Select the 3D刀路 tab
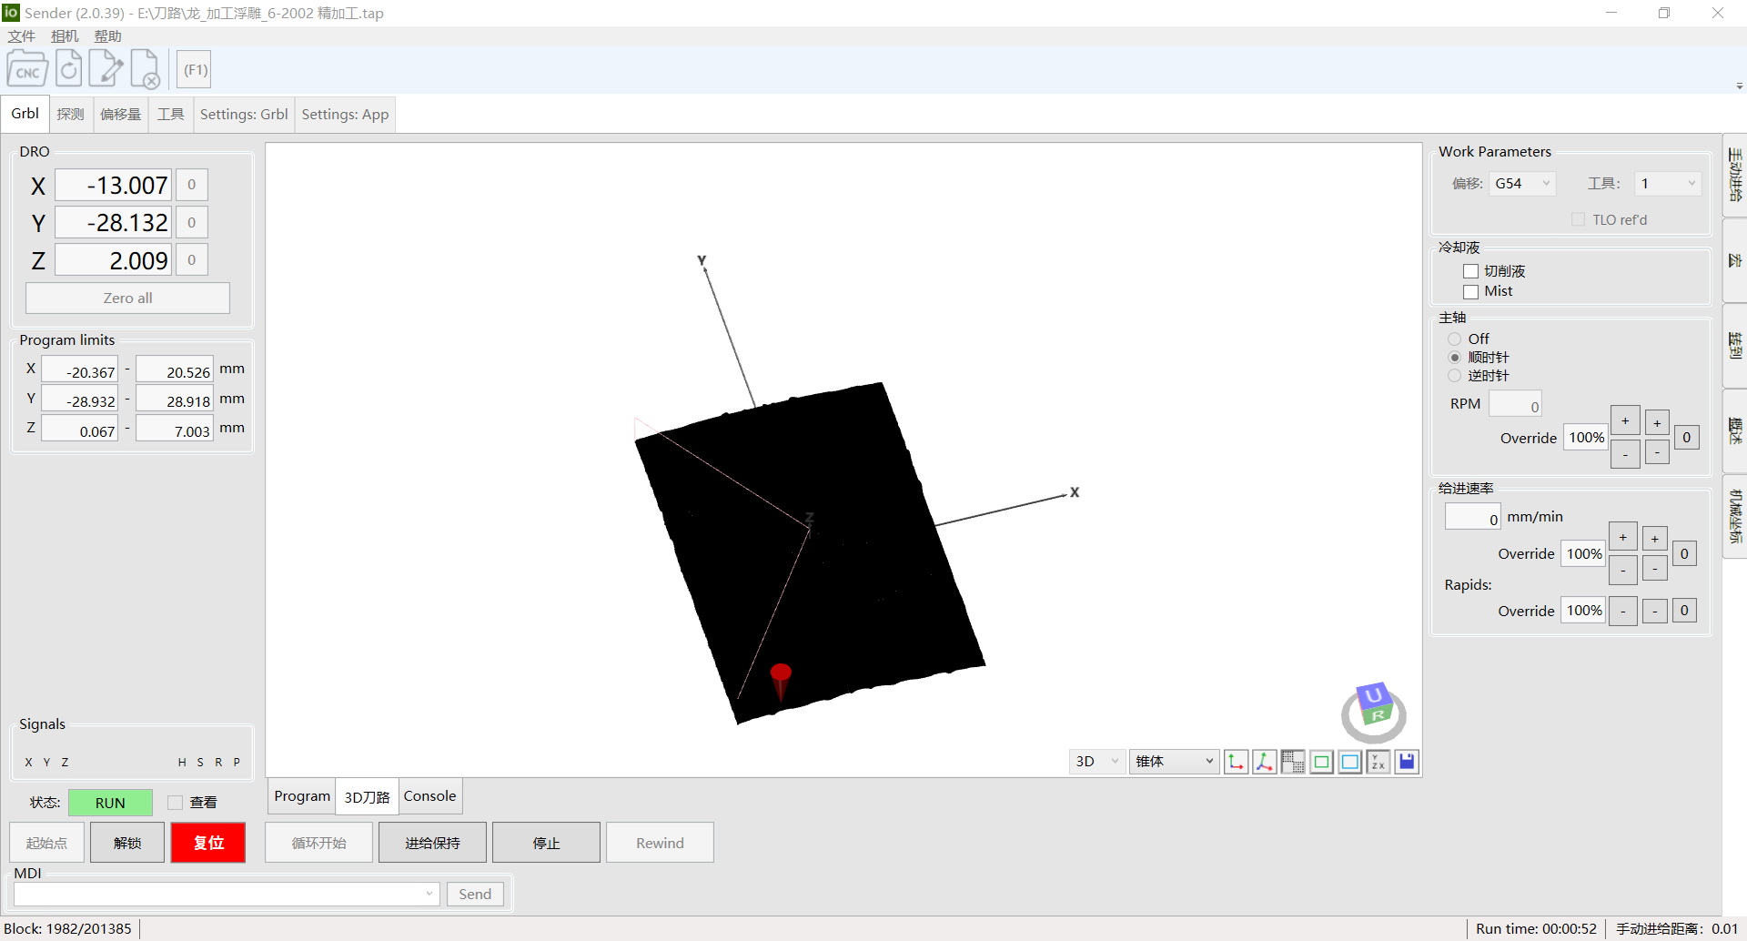The width and height of the screenshot is (1747, 941). click(x=367, y=797)
